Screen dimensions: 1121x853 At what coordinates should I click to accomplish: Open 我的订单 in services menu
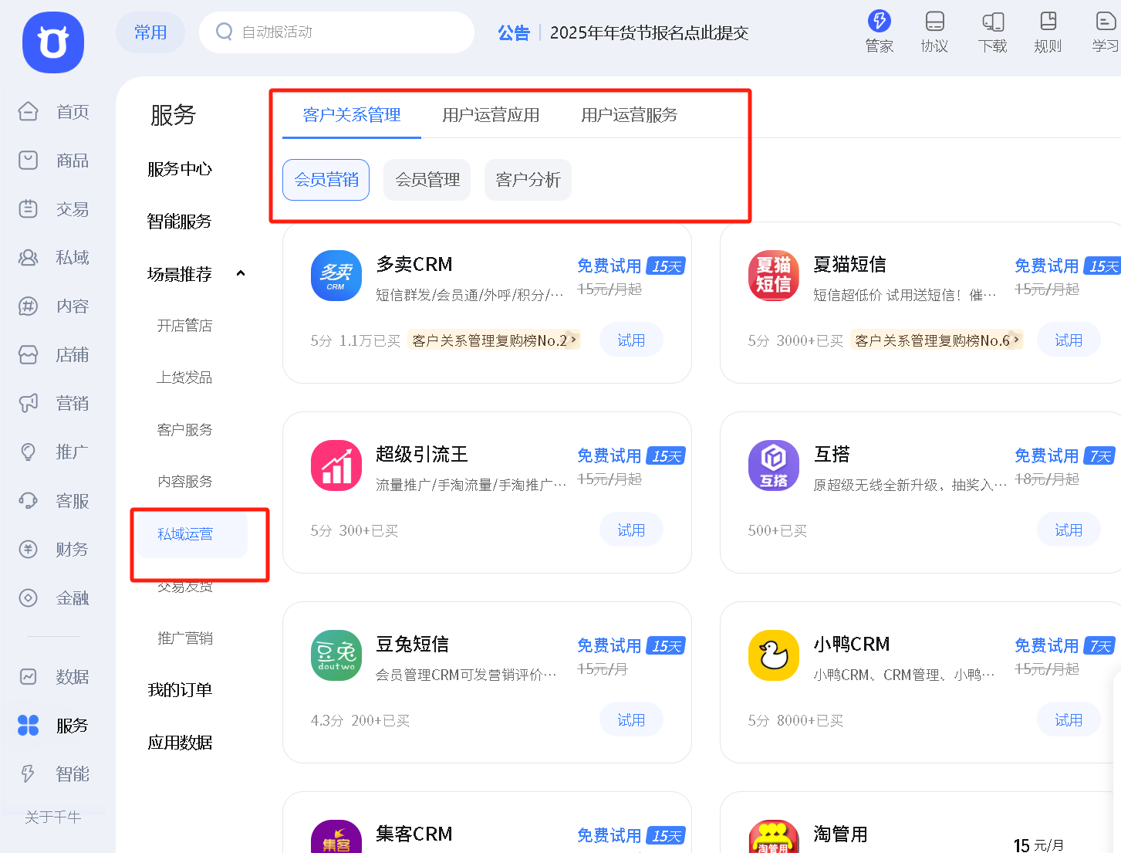[x=180, y=690]
